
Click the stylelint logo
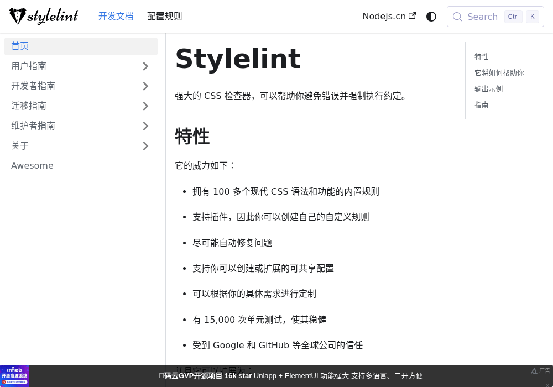pos(44,16)
